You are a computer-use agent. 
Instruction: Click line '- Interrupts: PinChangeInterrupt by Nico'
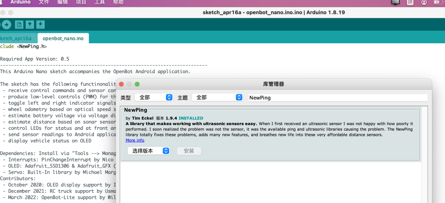[x=58, y=159]
